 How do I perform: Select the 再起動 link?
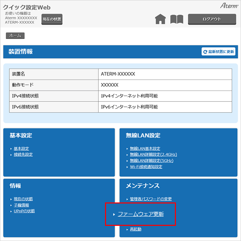135,229
